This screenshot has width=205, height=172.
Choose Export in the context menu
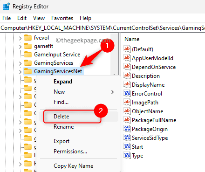pos(61,141)
